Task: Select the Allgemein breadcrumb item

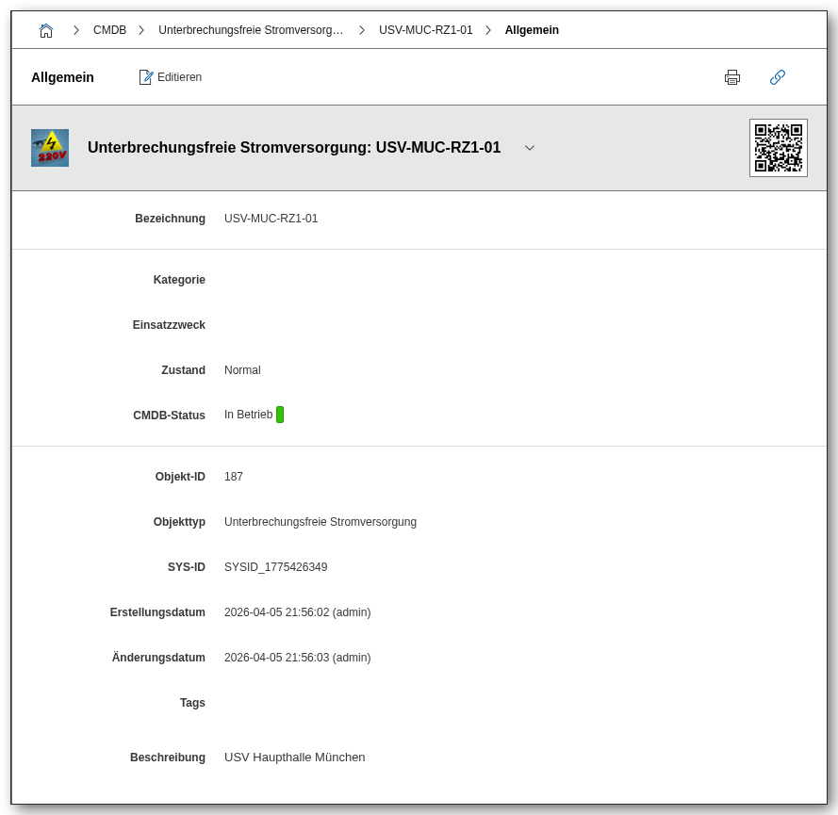Action: point(532,30)
